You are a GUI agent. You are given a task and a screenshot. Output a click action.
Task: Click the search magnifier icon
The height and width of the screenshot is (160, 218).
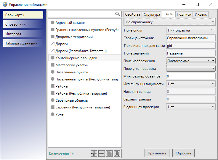click(118, 14)
